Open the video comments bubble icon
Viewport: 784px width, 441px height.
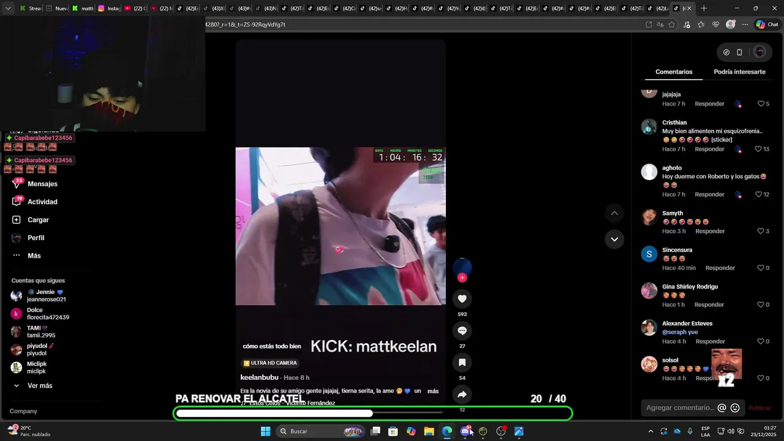[462, 331]
